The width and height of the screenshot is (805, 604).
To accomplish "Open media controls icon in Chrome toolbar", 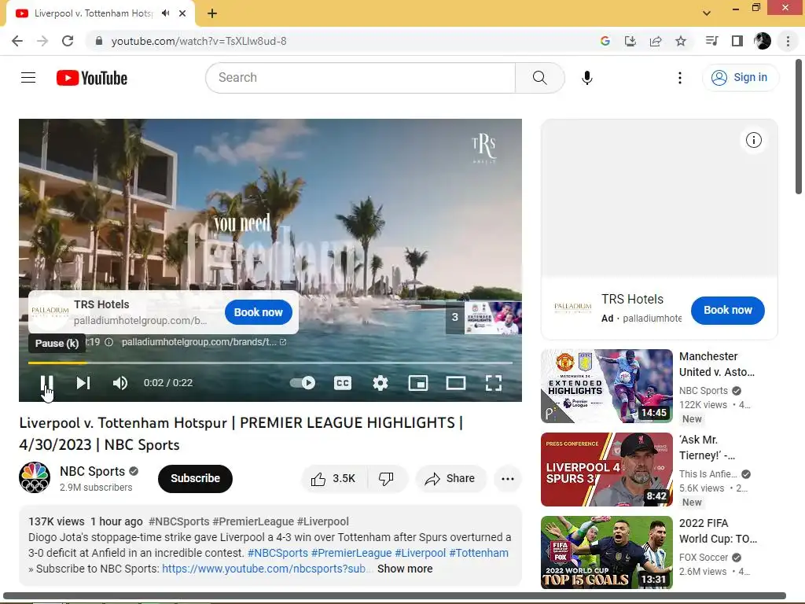I will point(711,41).
